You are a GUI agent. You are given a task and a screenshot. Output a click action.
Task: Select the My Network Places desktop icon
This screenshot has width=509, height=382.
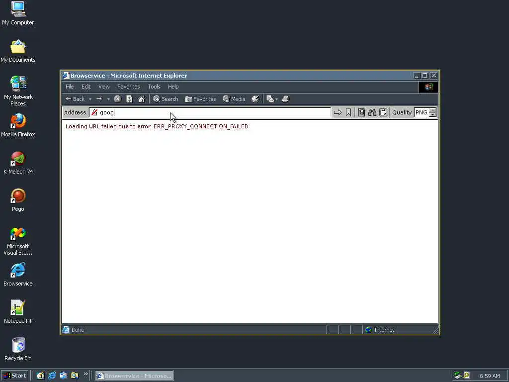click(18, 91)
